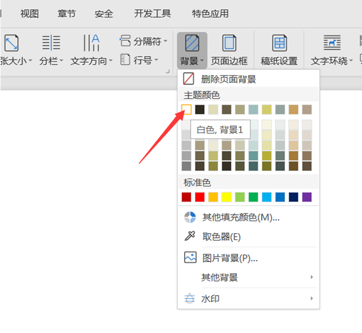Select the near-black theme color swatch
362x333 pixels.
[200, 109]
